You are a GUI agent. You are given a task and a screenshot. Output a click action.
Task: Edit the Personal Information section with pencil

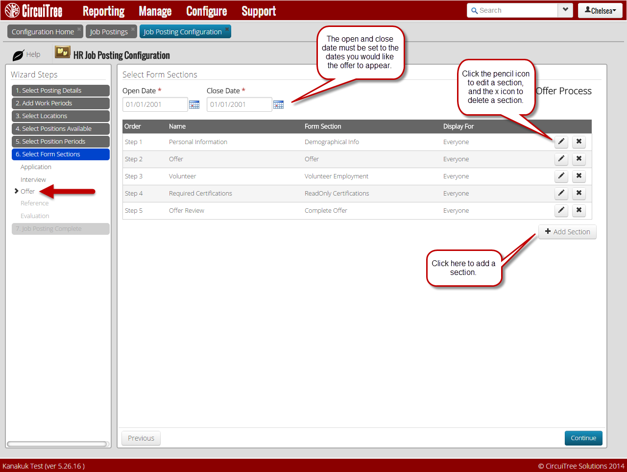tap(561, 142)
